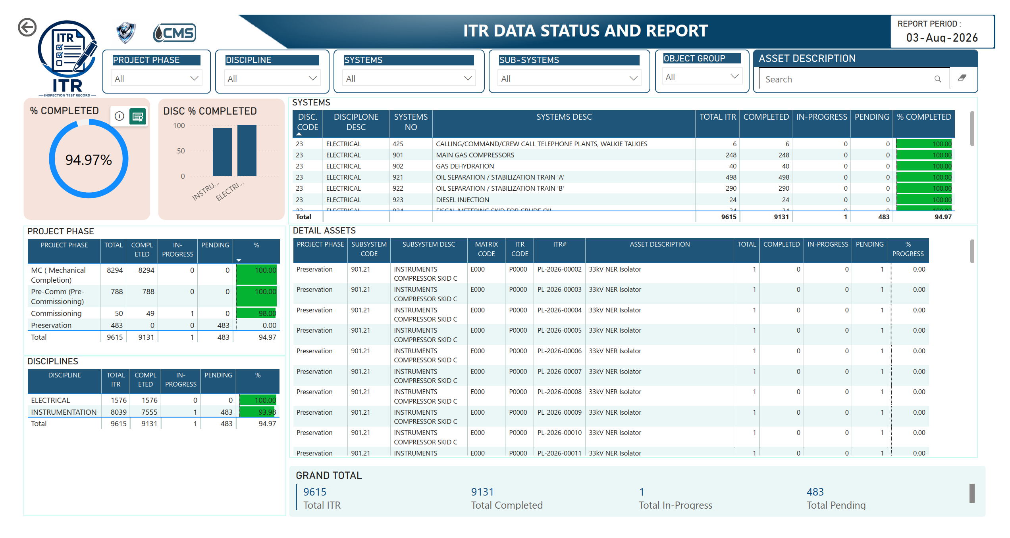Click the 94.97% donut chart
Image resolution: width=1010 pixels, height=538 pixels.
(89, 159)
